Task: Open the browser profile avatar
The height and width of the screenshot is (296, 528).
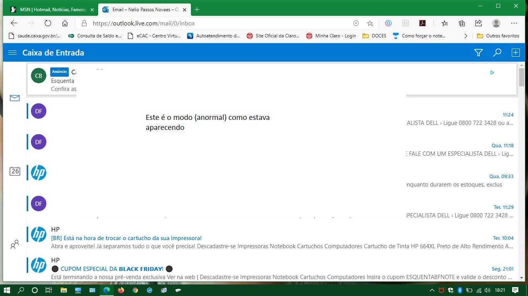Action: point(496,23)
